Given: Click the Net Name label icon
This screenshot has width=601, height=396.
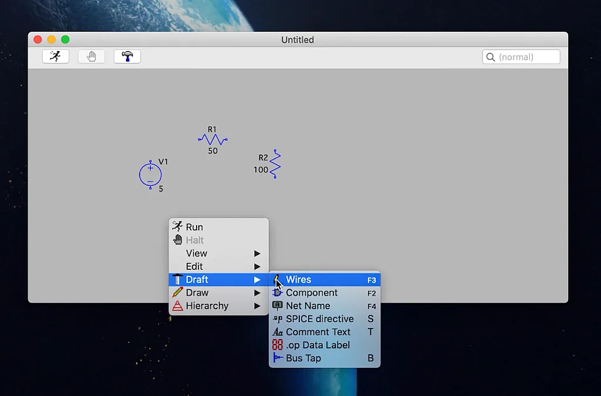Looking at the screenshot, I should point(278,306).
